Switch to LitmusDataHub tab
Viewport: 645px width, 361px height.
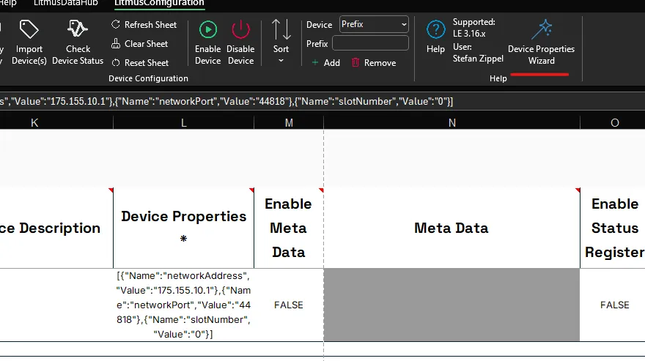[x=66, y=3]
